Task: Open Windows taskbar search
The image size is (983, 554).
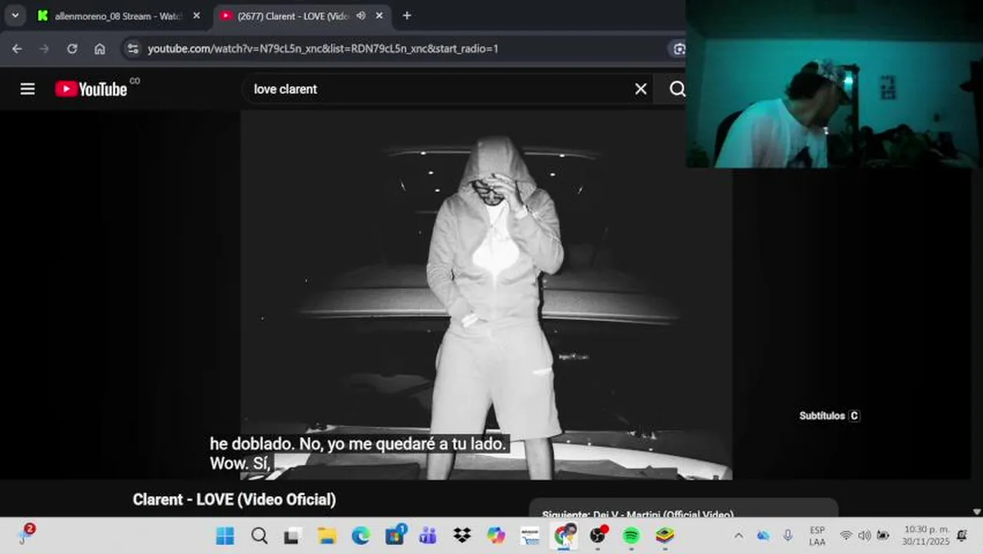Action: (x=259, y=536)
